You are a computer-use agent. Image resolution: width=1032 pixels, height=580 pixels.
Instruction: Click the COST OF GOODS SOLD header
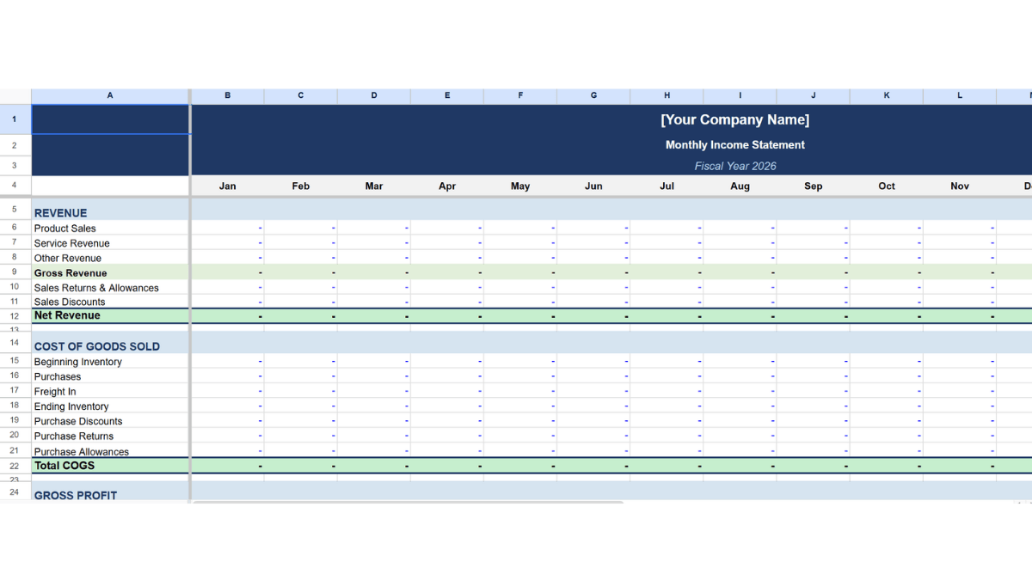pyautogui.click(x=97, y=345)
